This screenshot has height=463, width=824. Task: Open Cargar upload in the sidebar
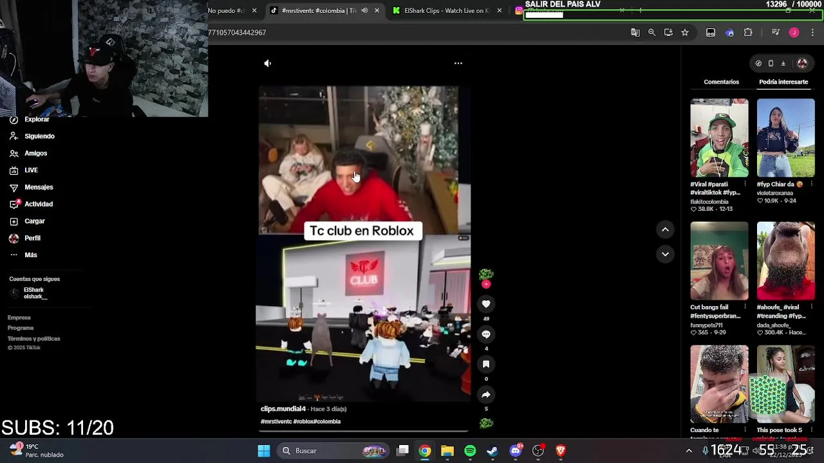point(27,221)
